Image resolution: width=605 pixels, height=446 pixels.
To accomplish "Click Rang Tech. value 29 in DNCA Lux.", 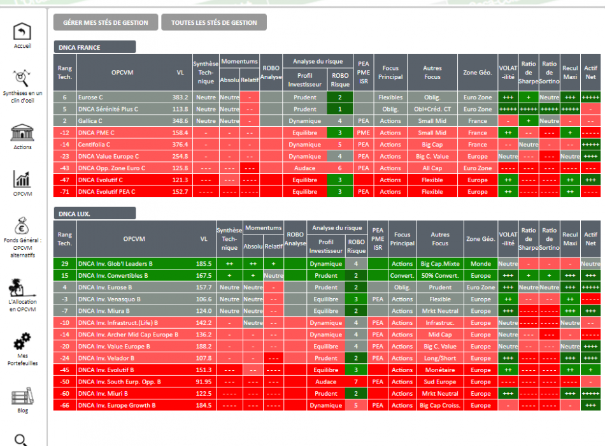I will click(x=65, y=264).
